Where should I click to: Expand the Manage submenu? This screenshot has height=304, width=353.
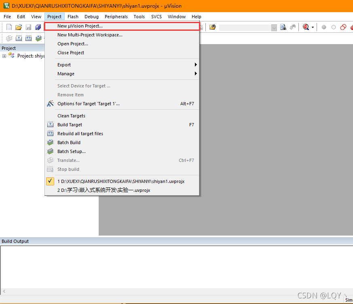(122, 74)
